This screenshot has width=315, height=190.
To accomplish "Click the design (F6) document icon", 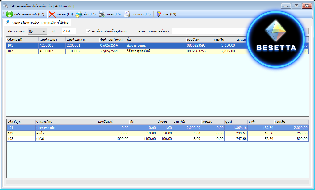I will pos(127,14).
